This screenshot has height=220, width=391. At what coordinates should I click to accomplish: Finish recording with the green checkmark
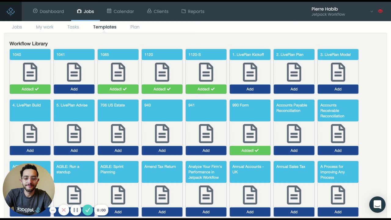tap(88, 210)
